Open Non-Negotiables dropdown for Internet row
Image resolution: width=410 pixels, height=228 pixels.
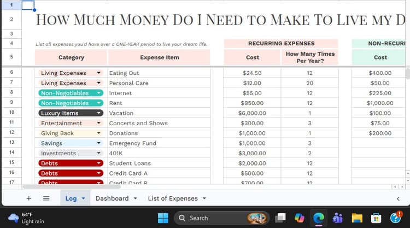point(98,93)
